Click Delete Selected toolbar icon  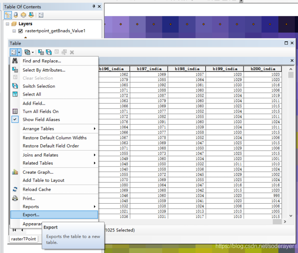(x=72, y=52)
